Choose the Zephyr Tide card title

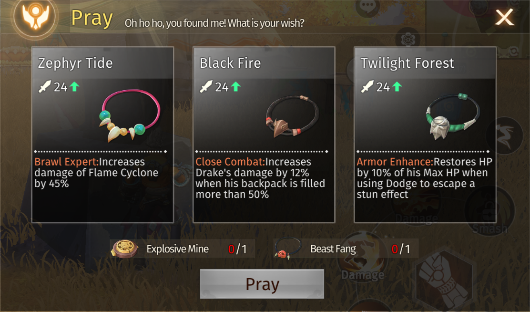tap(75, 63)
